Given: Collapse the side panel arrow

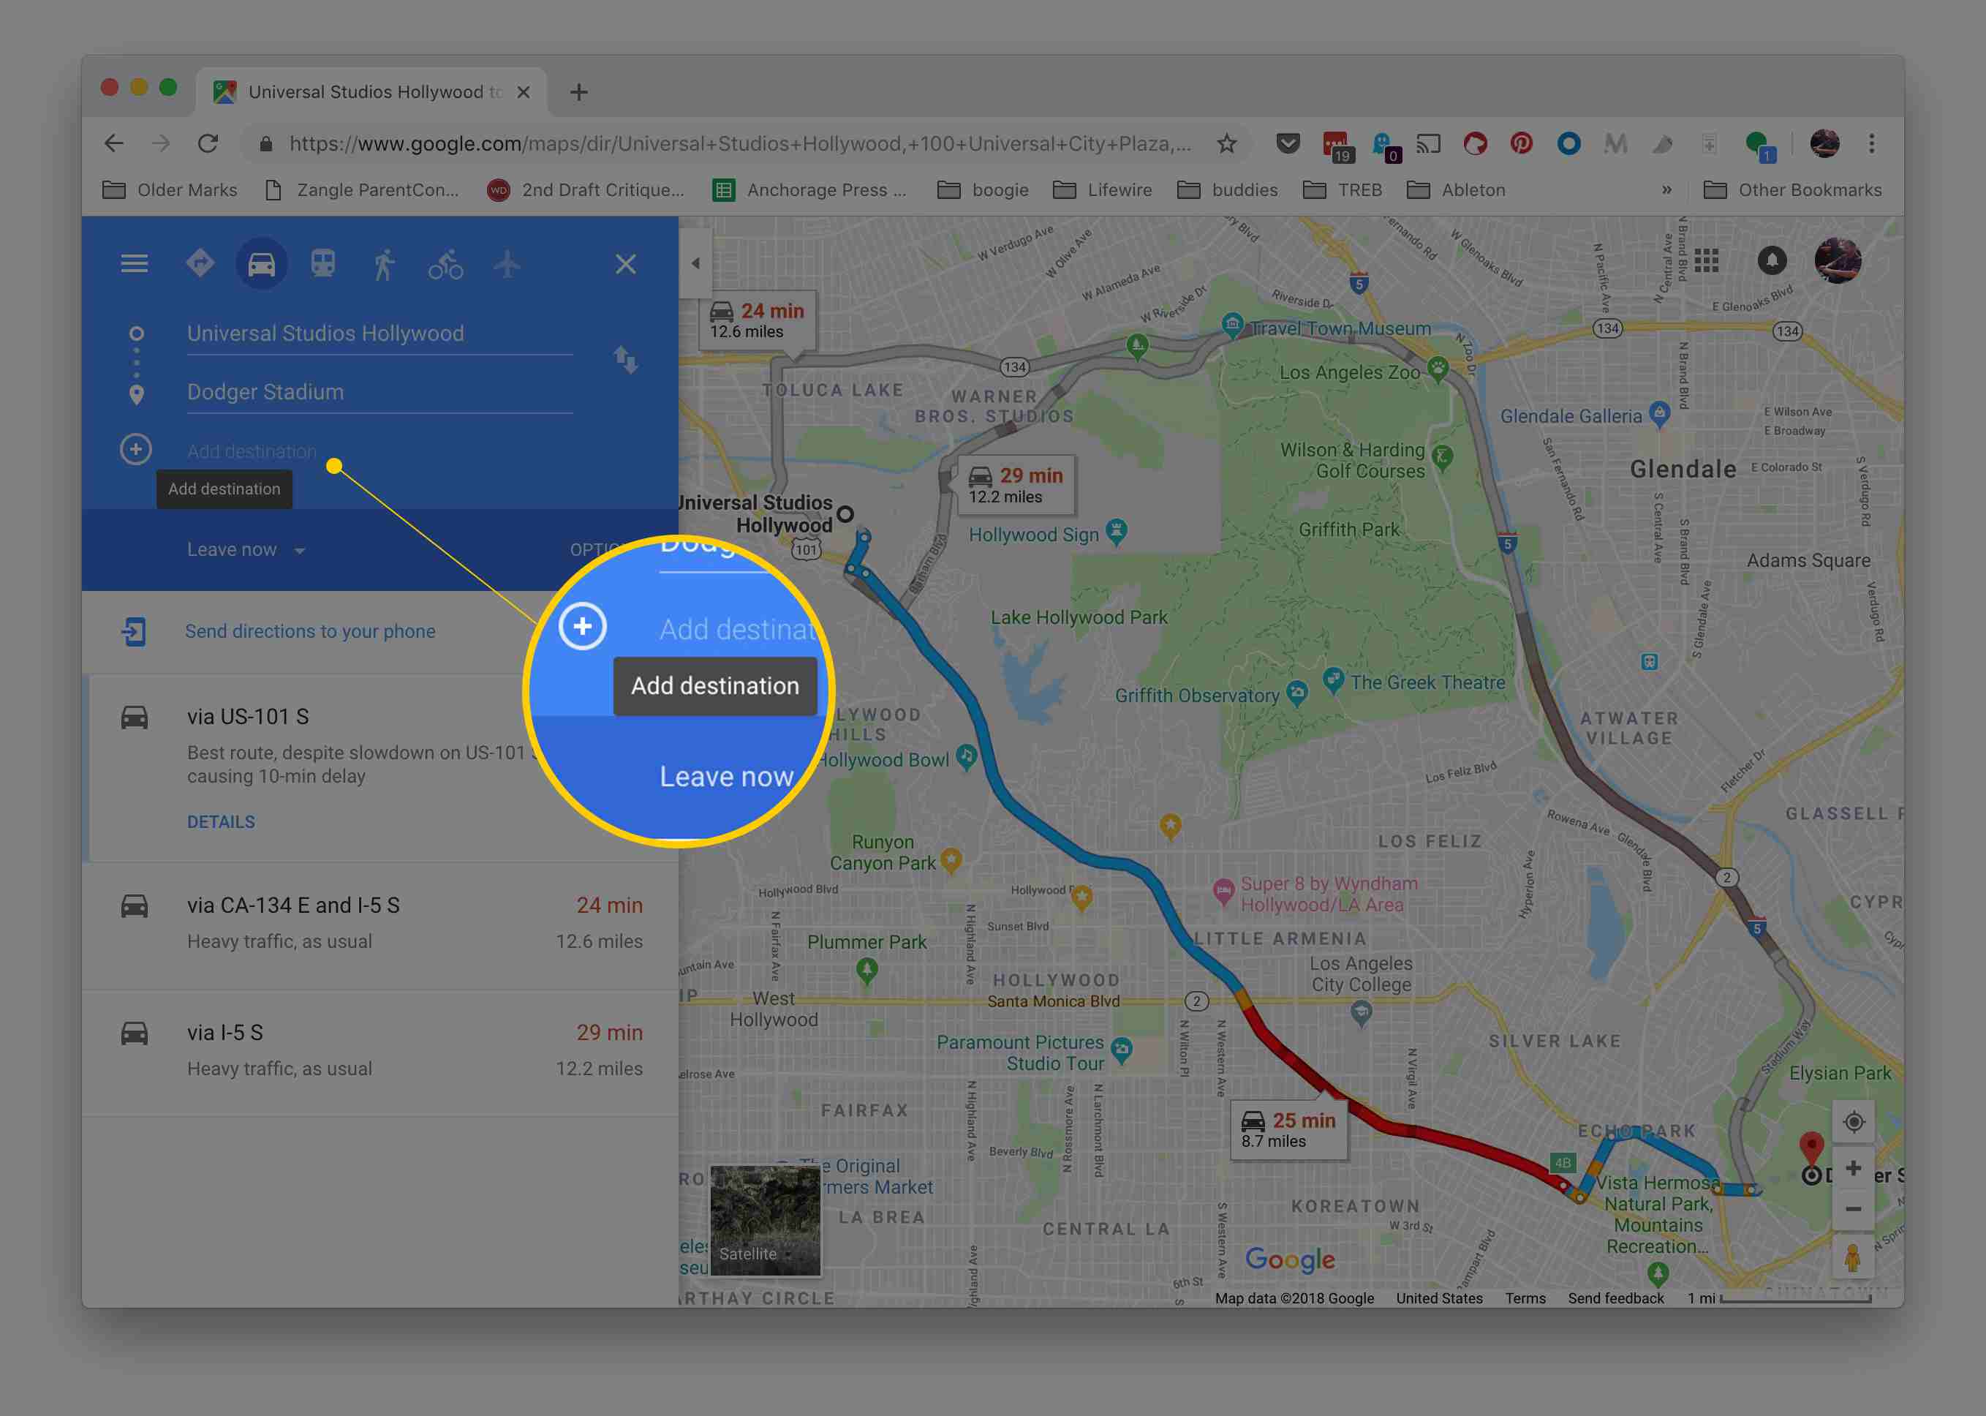Looking at the screenshot, I should [695, 263].
